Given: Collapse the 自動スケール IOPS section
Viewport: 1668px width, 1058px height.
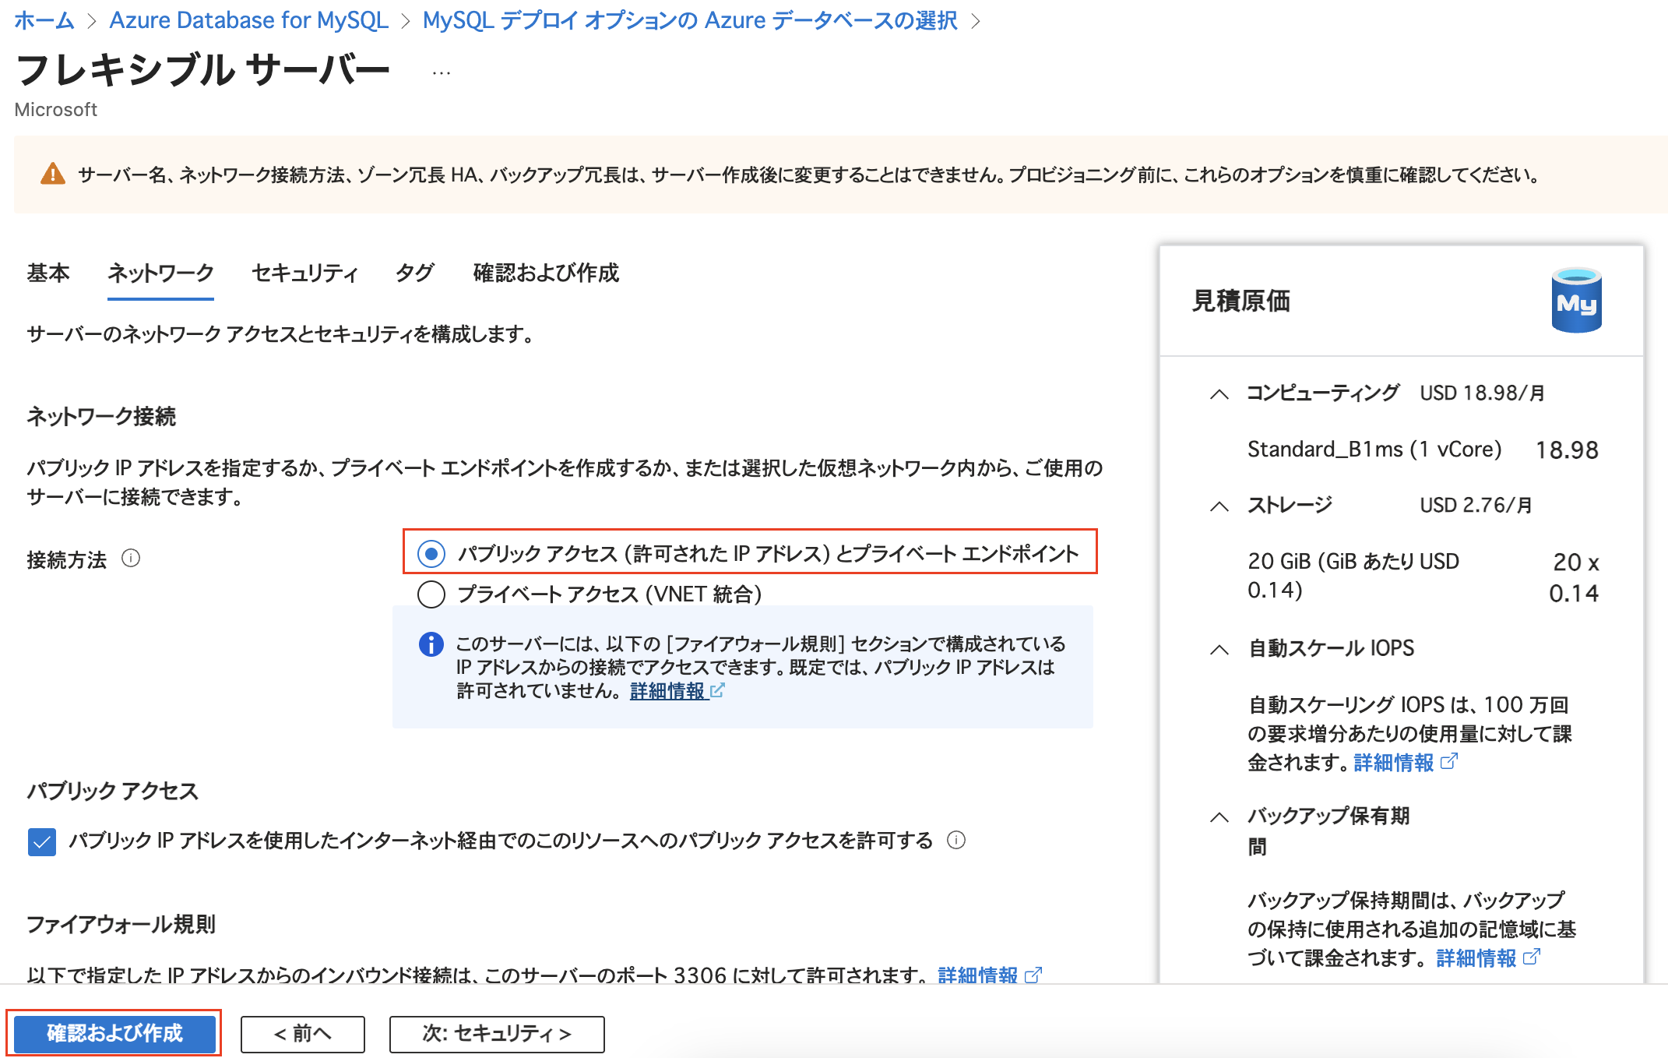Looking at the screenshot, I should (x=1219, y=650).
